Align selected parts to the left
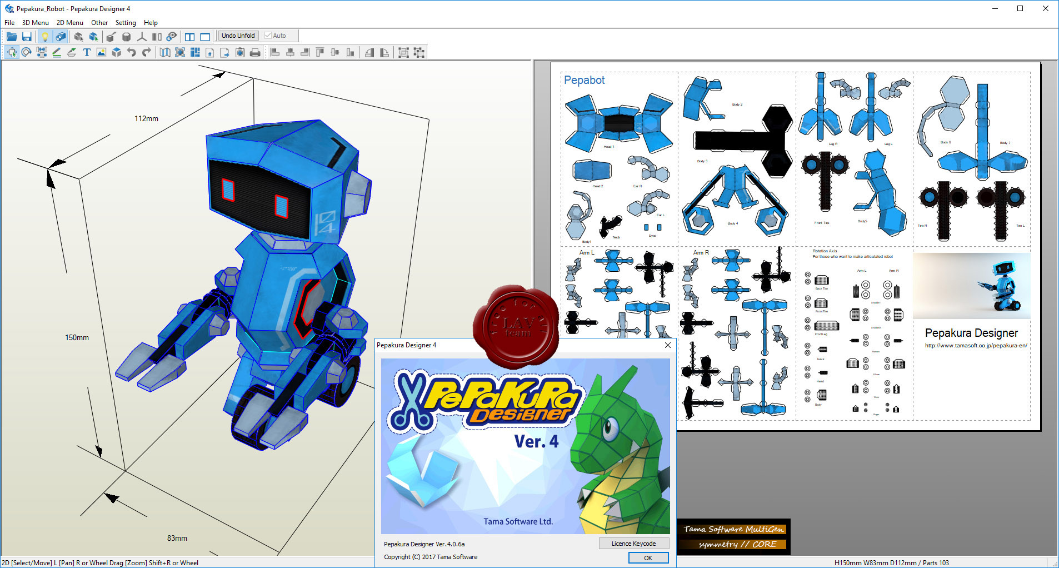Viewport: 1059px width, 568px height. click(x=275, y=52)
